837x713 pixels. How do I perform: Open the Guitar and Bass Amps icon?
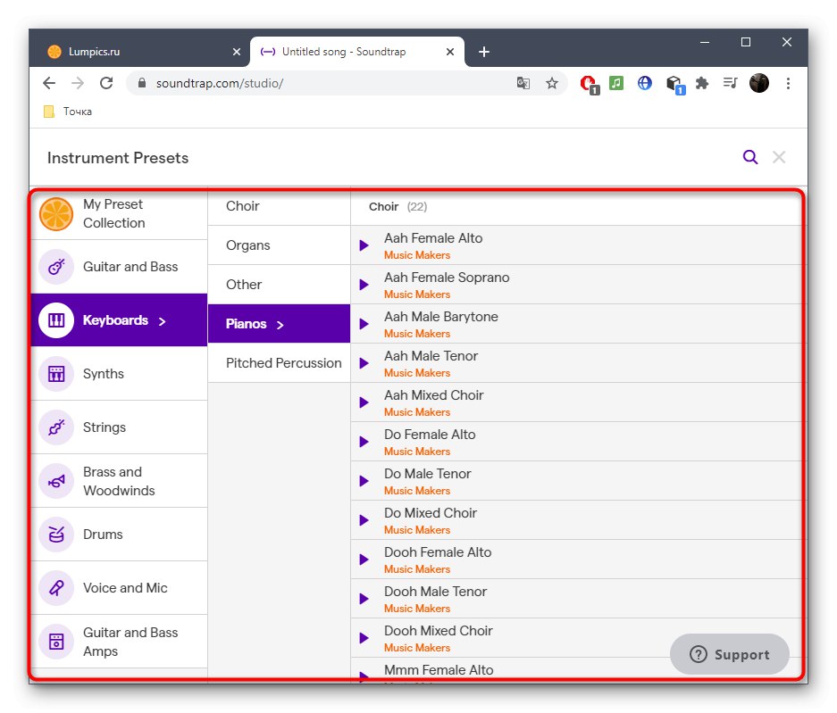tap(56, 642)
